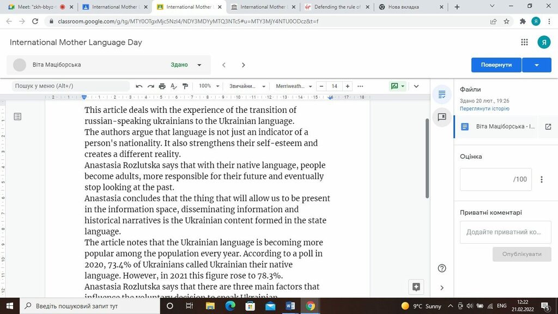Toggle the paint format roller tool
Viewport: 558px width, 314px height.
185,86
